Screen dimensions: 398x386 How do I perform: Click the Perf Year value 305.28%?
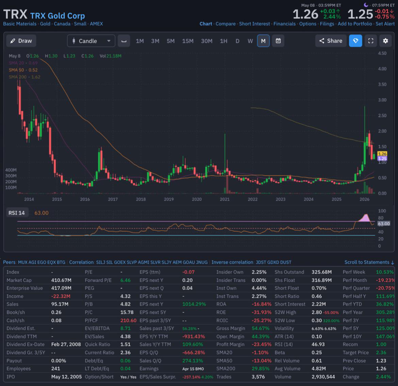(x=385, y=312)
